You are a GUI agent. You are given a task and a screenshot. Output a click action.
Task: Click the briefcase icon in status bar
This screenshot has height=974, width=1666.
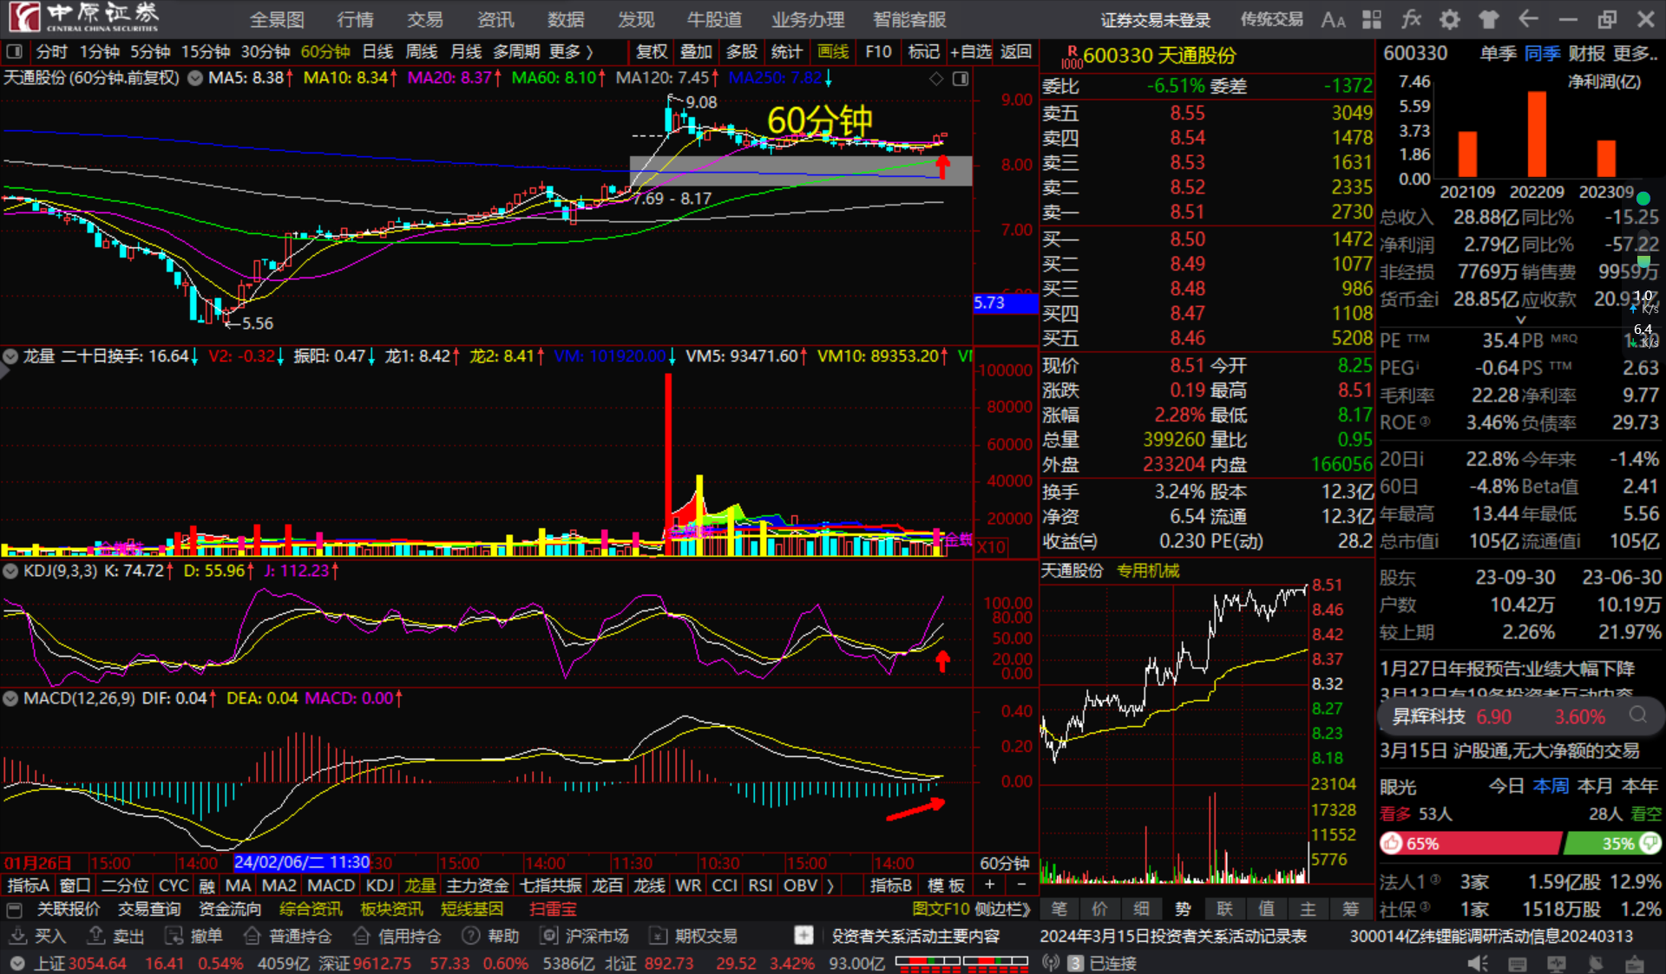(x=1635, y=964)
